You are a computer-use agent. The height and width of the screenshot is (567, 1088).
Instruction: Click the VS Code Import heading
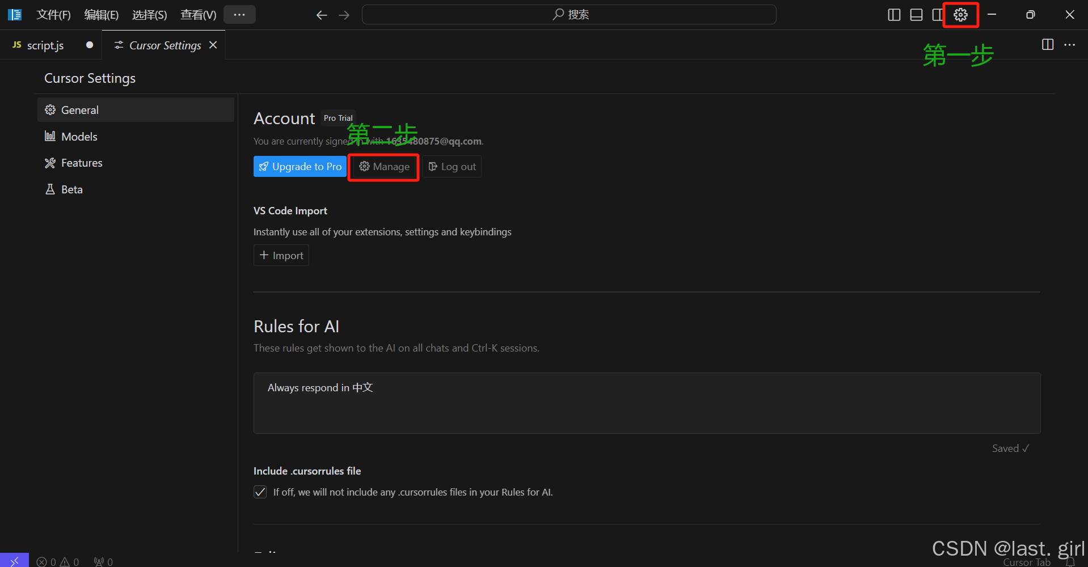[290, 210]
